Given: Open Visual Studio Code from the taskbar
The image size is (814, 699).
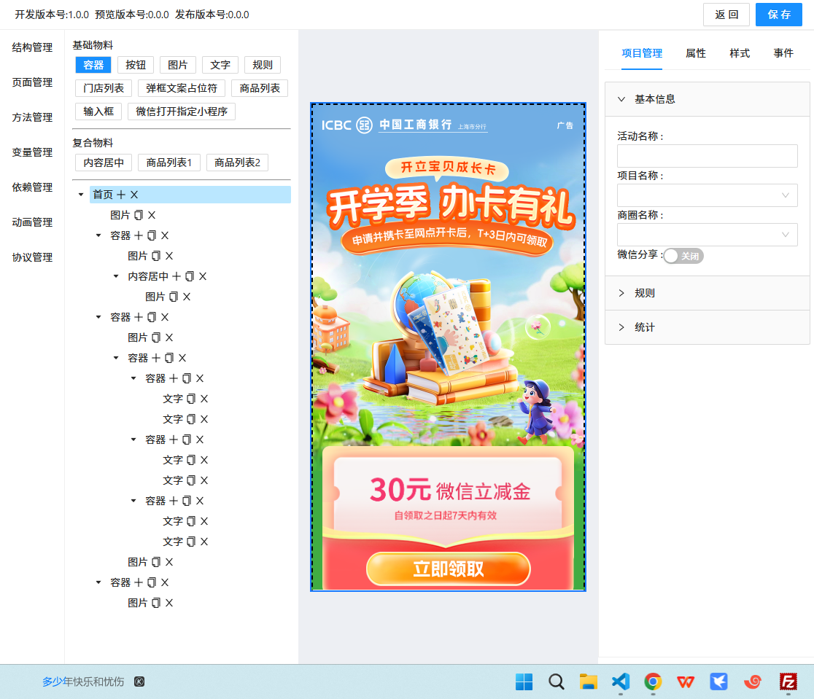Looking at the screenshot, I should (x=621, y=682).
